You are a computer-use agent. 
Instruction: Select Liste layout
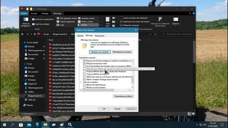60,25
